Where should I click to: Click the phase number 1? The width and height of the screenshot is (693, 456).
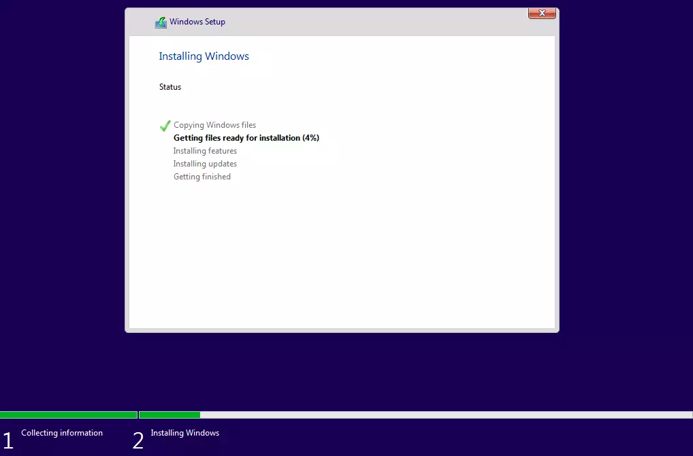coord(8,440)
